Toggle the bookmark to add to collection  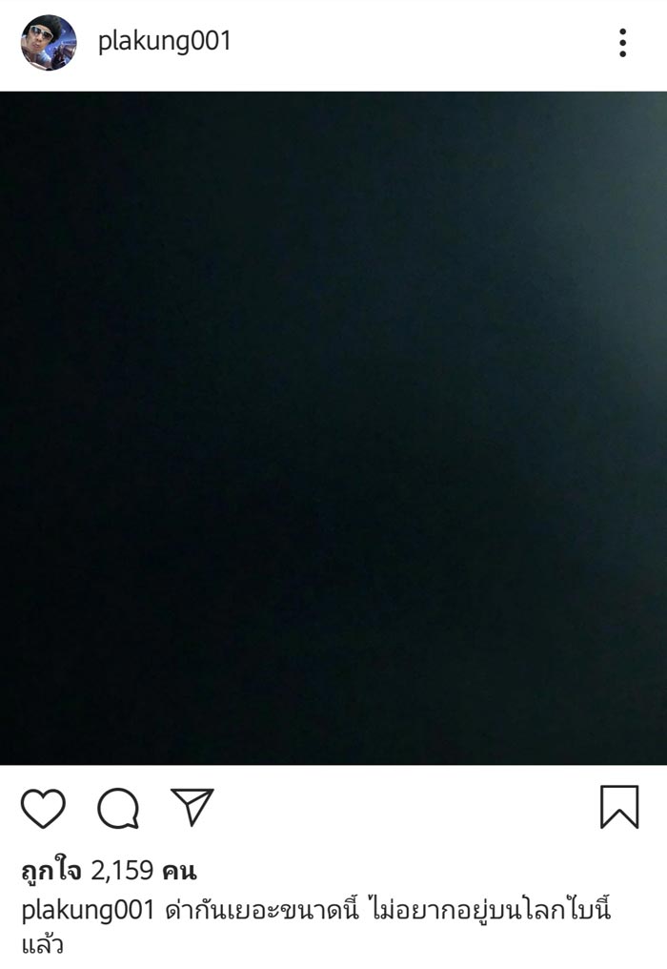tap(619, 807)
